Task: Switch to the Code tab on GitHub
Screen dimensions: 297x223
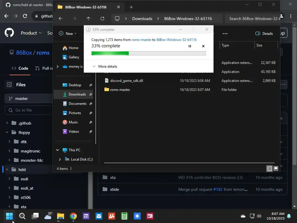Action: (x=20, y=68)
